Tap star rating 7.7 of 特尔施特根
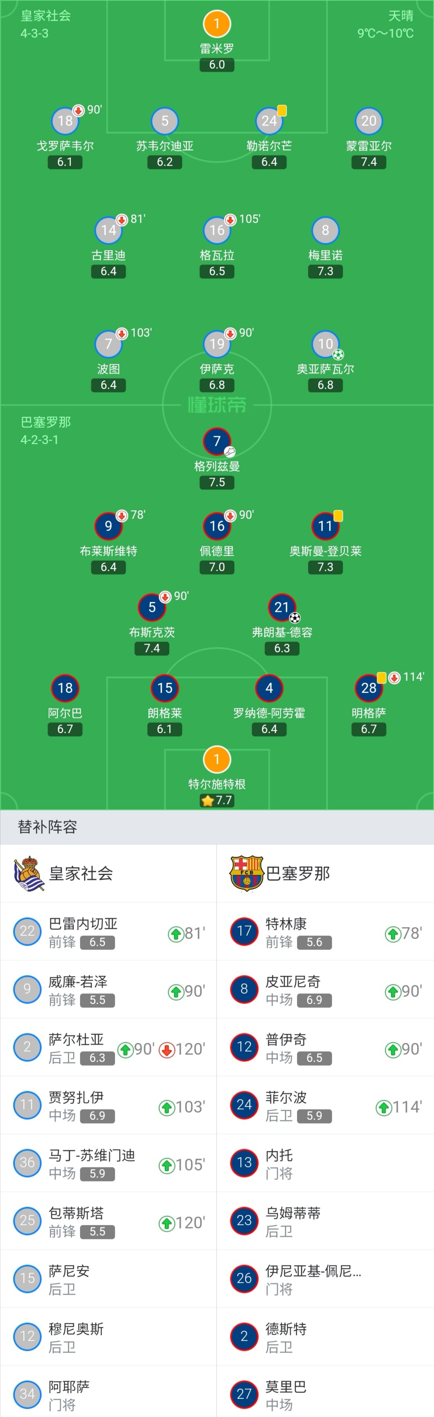 point(217,800)
